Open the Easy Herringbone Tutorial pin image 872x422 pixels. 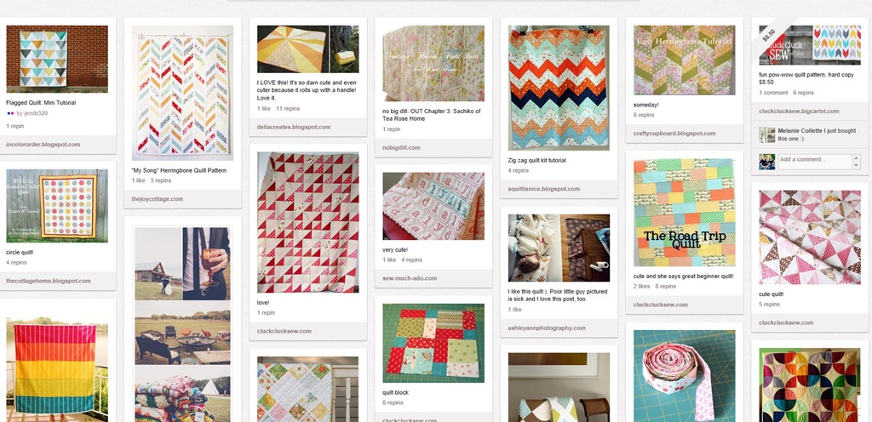[685, 60]
